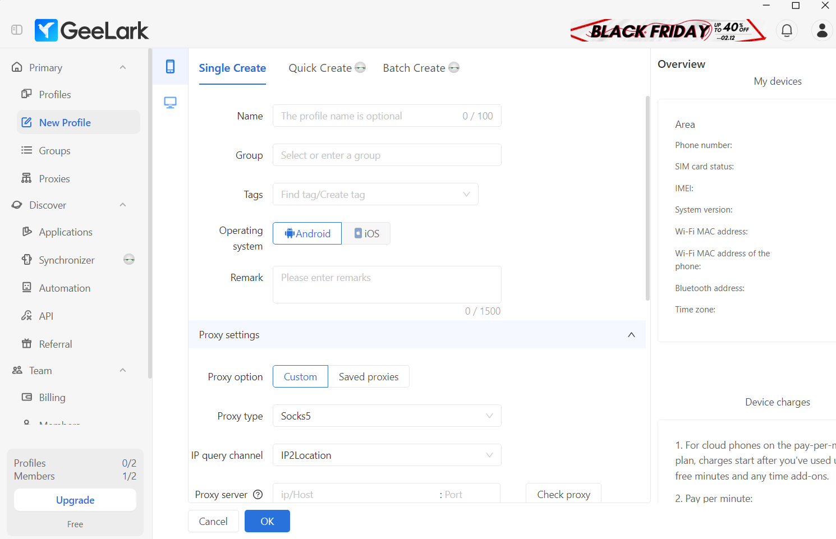Click the Cancel button

coord(213,521)
